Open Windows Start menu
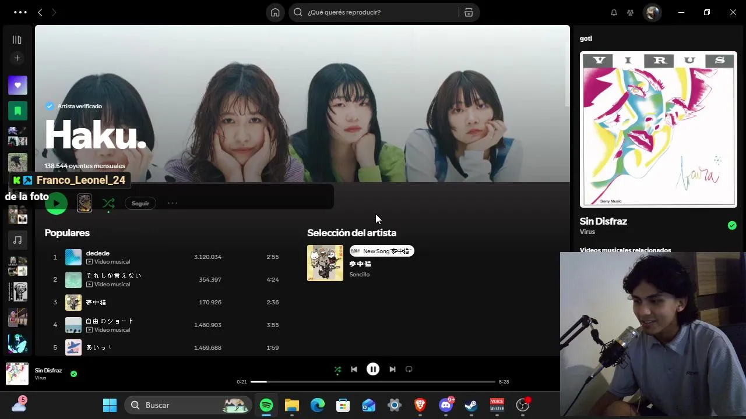 coord(110,405)
